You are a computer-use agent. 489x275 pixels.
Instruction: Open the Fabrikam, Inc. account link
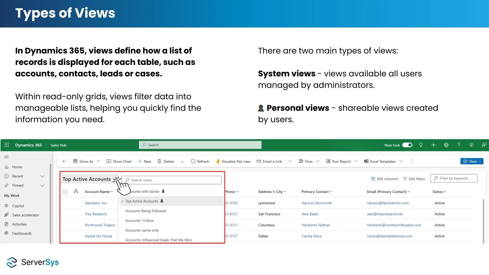[x=96, y=203]
